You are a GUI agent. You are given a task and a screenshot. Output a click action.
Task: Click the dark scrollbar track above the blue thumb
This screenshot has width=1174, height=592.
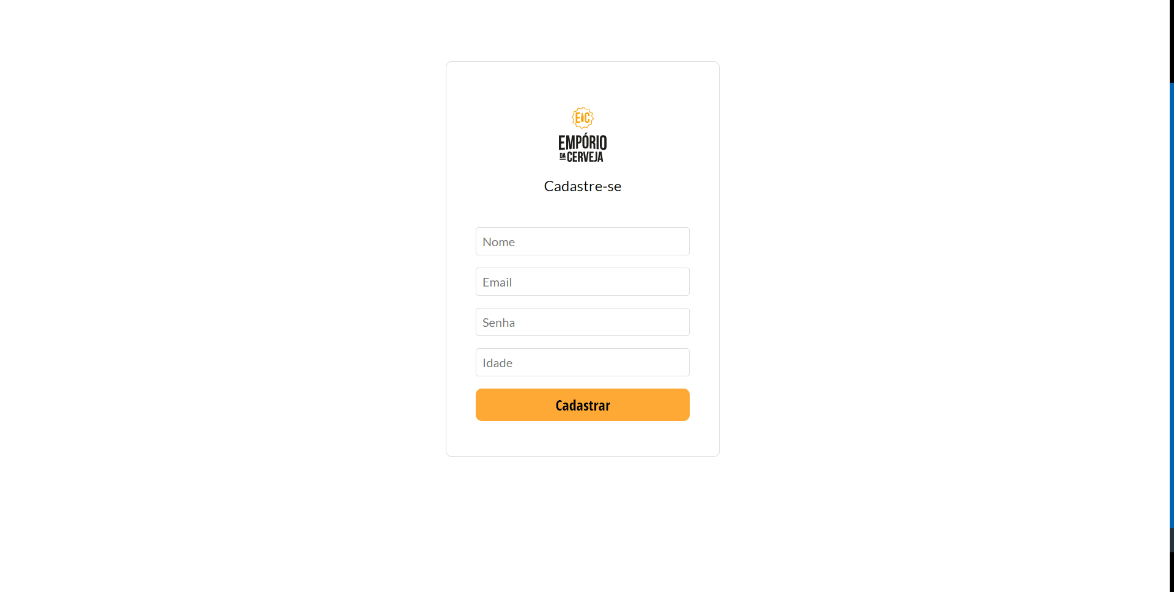pos(1172,42)
